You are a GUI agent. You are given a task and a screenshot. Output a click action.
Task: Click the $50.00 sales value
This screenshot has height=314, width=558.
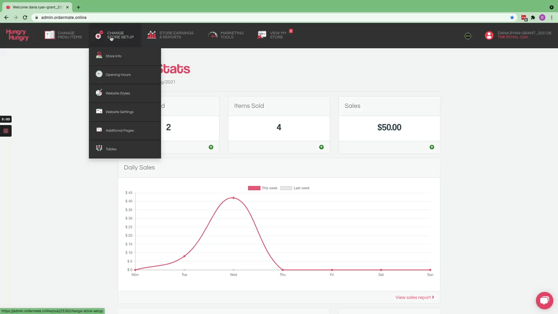coord(389,127)
